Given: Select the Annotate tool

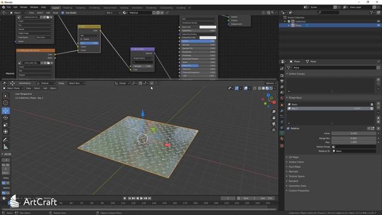Looking at the screenshot, I should (x=5, y=140).
